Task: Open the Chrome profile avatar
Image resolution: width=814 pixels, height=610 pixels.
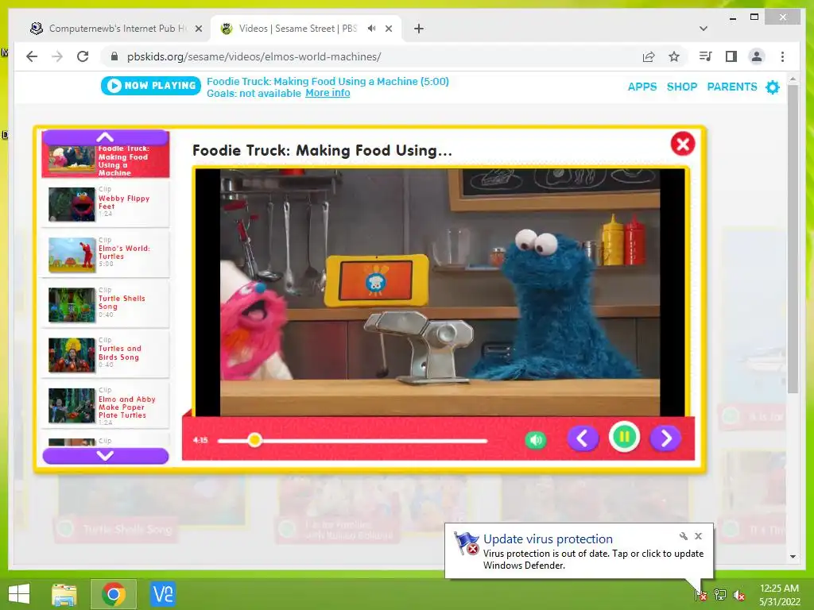Action: click(x=757, y=56)
